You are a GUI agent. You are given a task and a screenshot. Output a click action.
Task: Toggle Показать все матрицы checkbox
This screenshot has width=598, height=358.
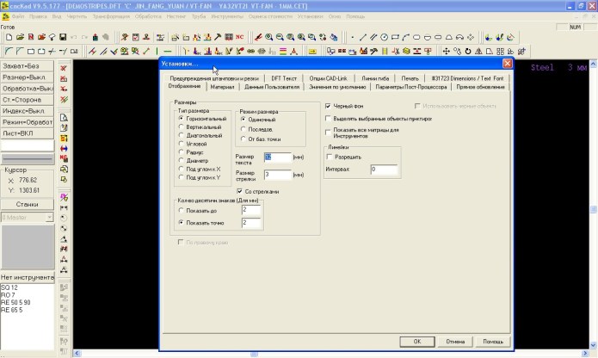point(328,133)
